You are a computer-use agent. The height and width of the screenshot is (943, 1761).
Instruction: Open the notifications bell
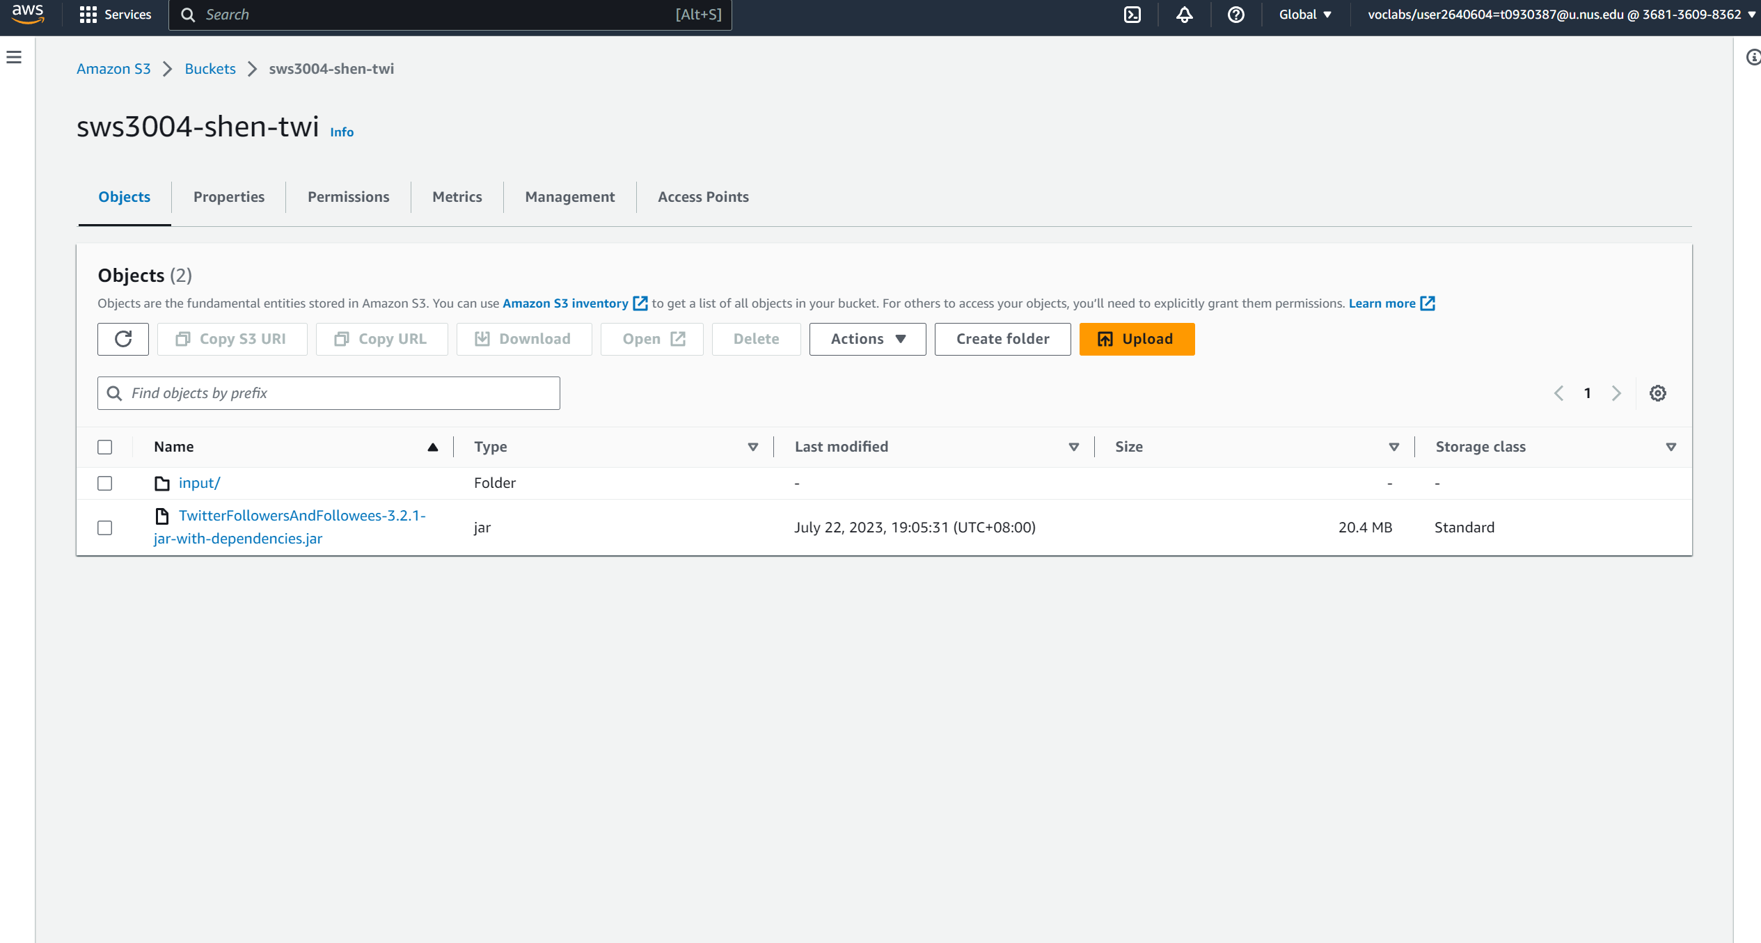1184,15
